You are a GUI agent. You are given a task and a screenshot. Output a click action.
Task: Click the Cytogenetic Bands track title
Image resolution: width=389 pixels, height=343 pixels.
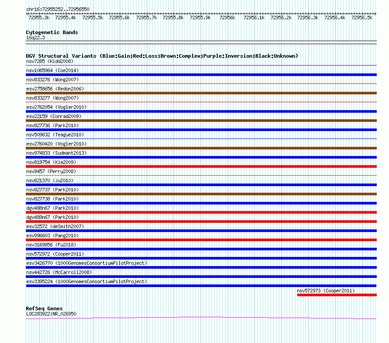[52, 32]
